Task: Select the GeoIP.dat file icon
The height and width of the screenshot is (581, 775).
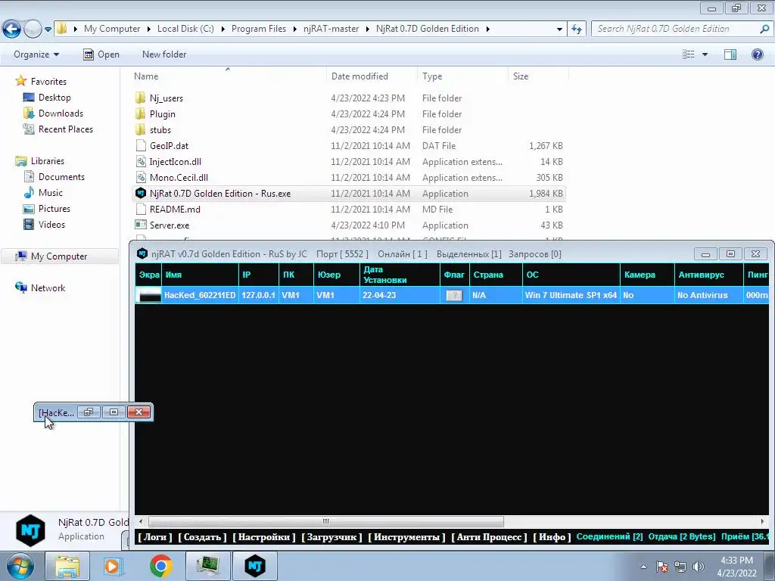Action: (x=141, y=146)
